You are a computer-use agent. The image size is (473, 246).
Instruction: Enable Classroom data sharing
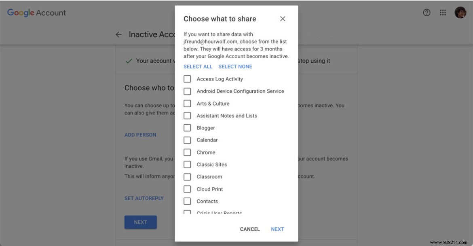187,176
